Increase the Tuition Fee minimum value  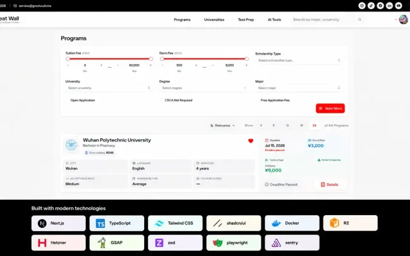tap(101, 65)
